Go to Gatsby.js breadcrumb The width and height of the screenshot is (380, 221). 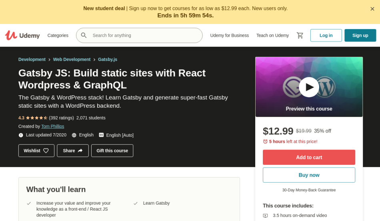(108, 59)
